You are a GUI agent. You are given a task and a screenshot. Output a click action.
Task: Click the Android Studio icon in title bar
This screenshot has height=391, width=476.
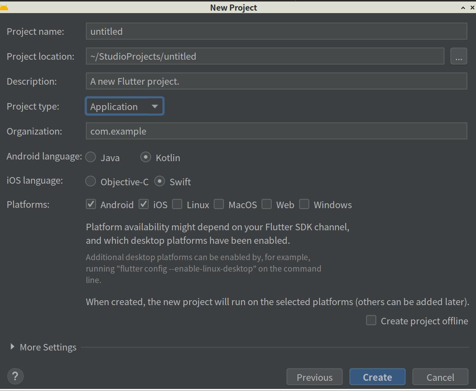point(4,7)
